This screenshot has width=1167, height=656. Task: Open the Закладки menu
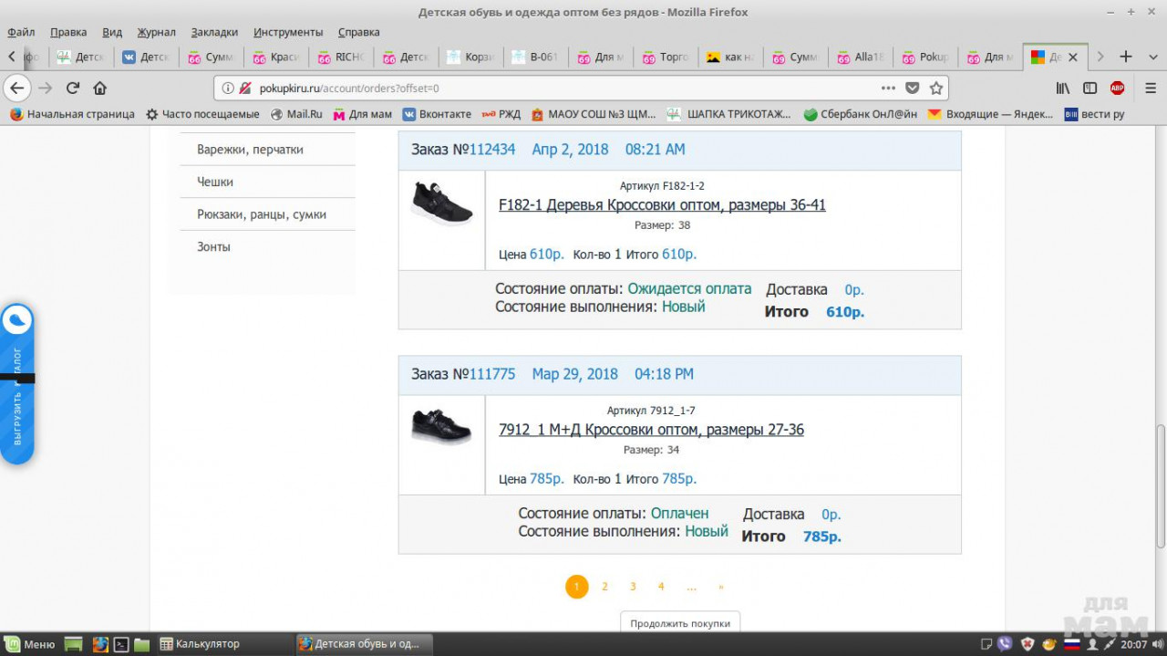(x=215, y=32)
